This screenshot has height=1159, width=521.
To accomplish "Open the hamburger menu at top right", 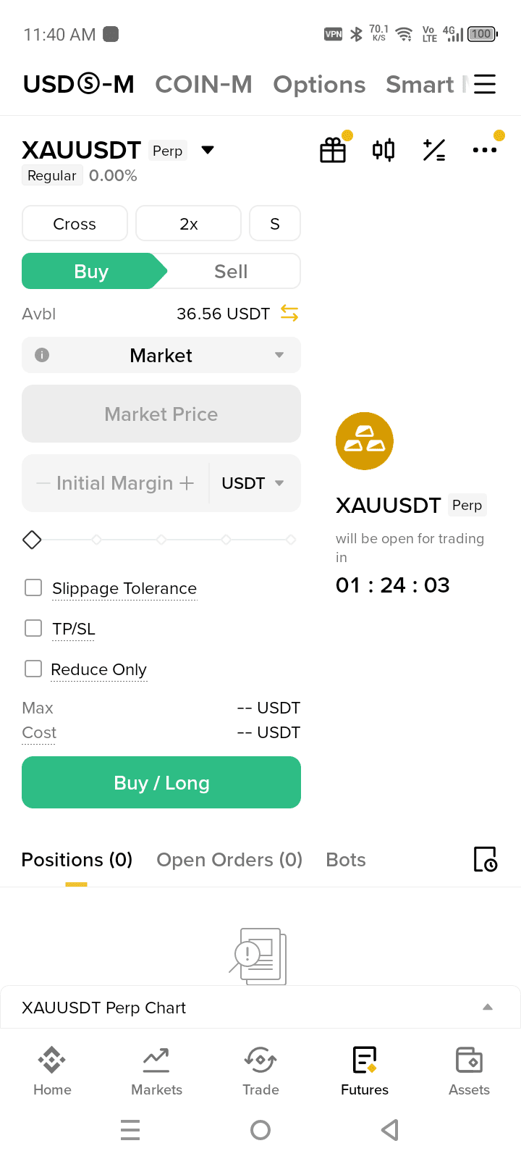I will click(x=485, y=84).
